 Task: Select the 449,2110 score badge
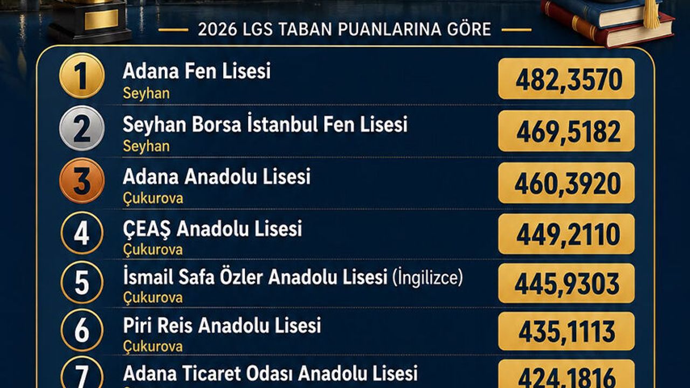click(567, 234)
